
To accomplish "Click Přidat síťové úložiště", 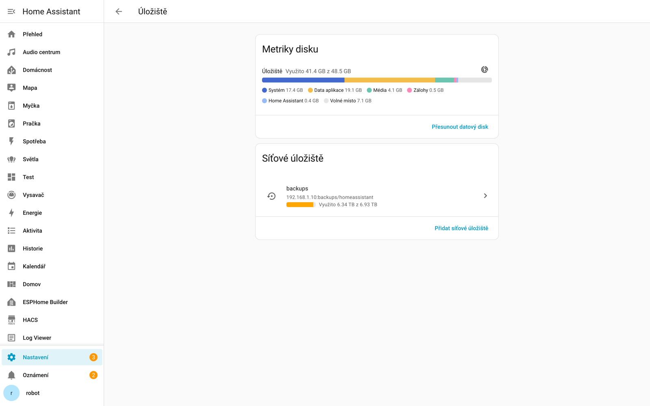I will [x=461, y=228].
